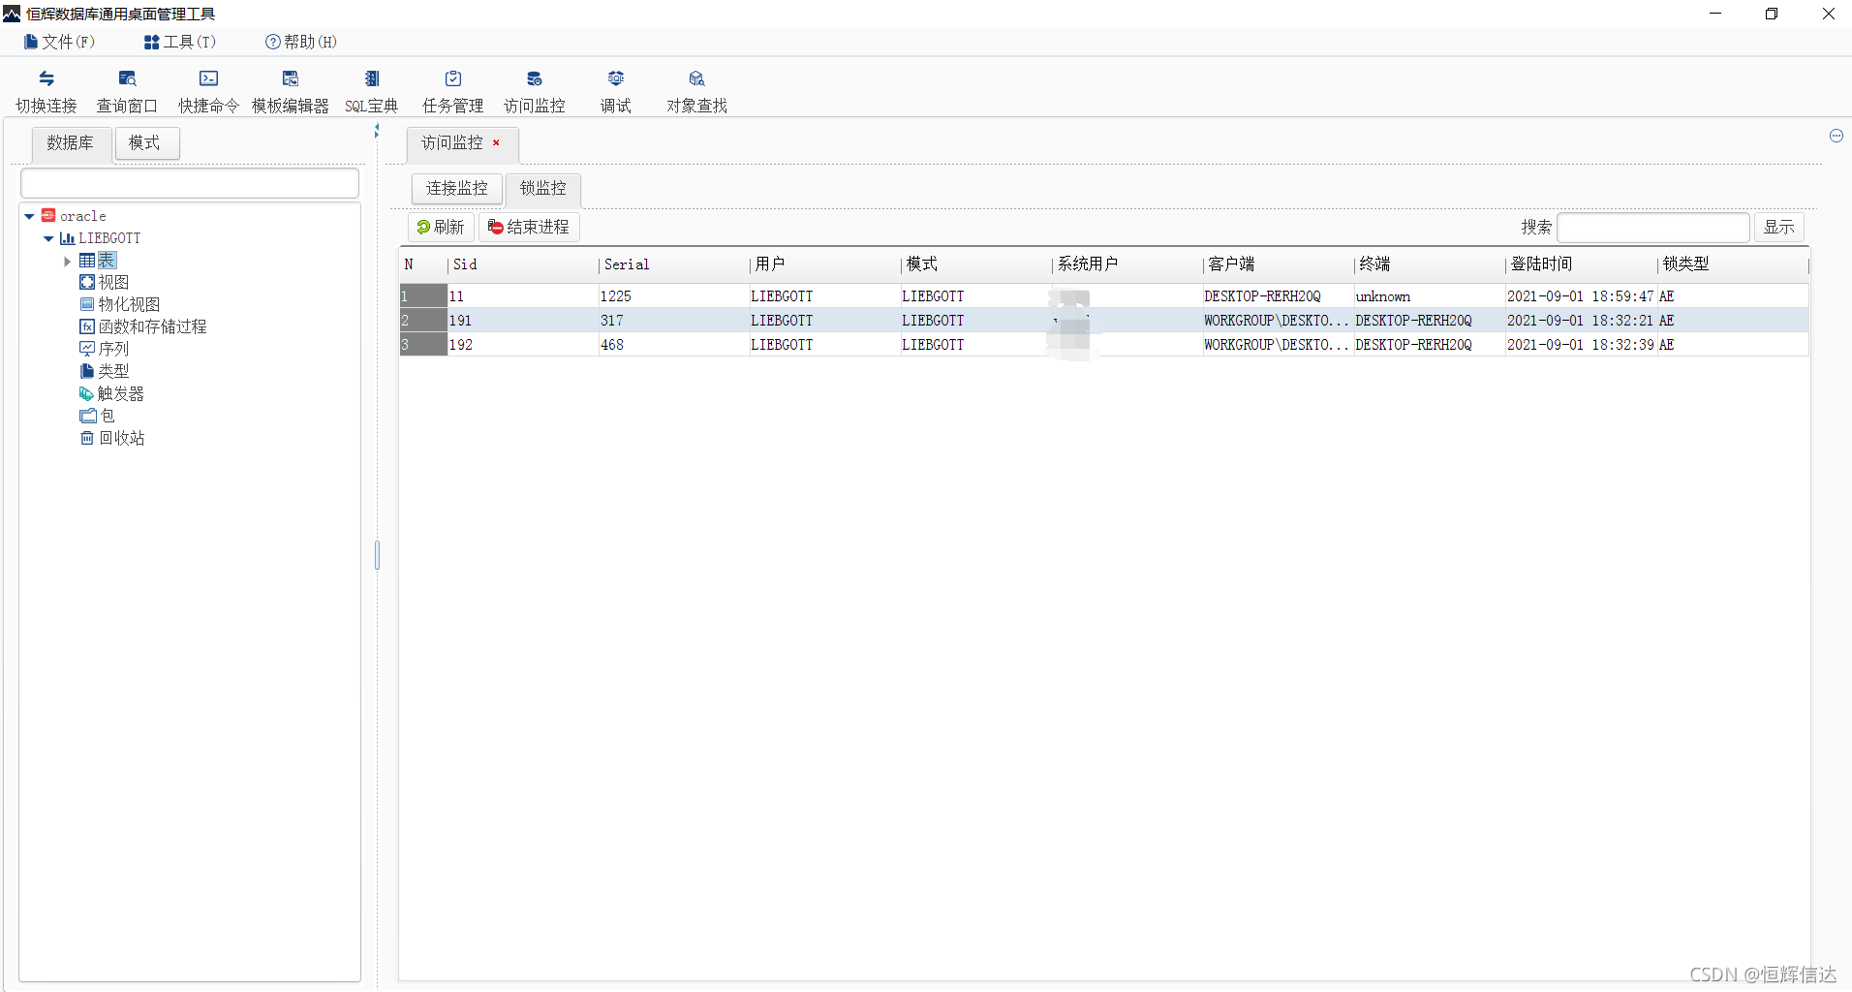Viewport: 1852px width, 992px height.
Task: Click the 模式 column header in table
Action: [x=975, y=264]
